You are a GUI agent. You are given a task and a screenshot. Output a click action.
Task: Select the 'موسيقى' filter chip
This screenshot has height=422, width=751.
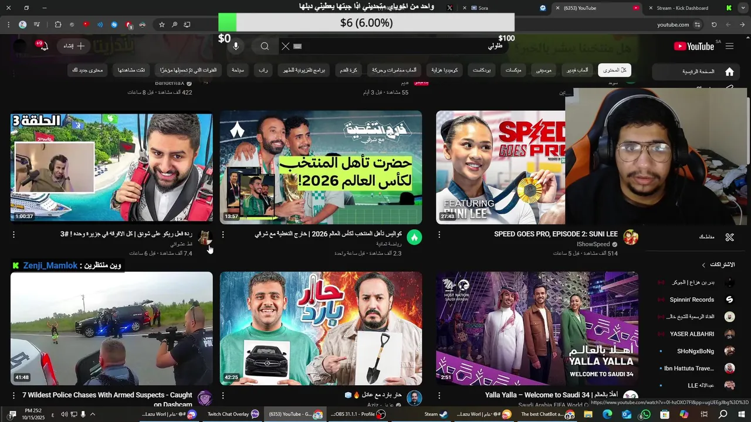point(544,70)
